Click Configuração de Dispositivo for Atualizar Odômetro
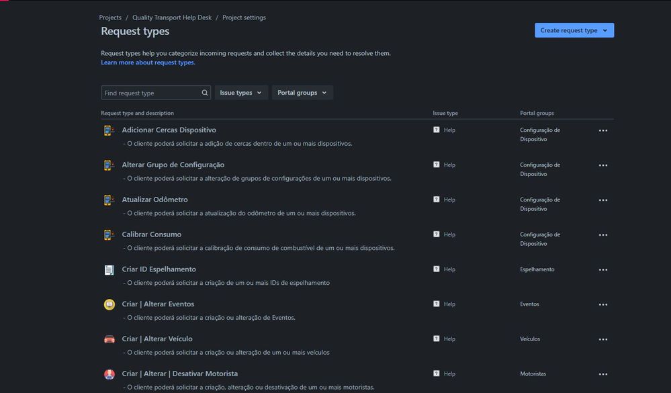Viewport: 671px width, 393px height. (x=540, y=204)
